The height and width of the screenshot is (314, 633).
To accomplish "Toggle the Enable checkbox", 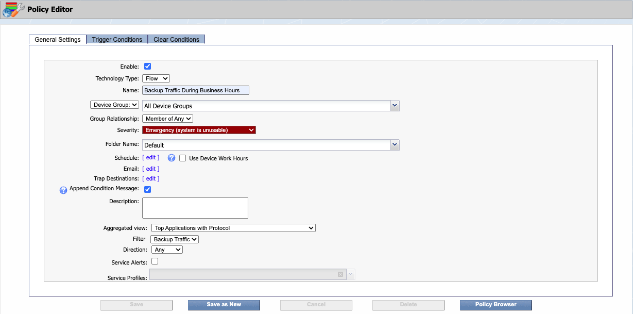I will (x=147, y=67).
